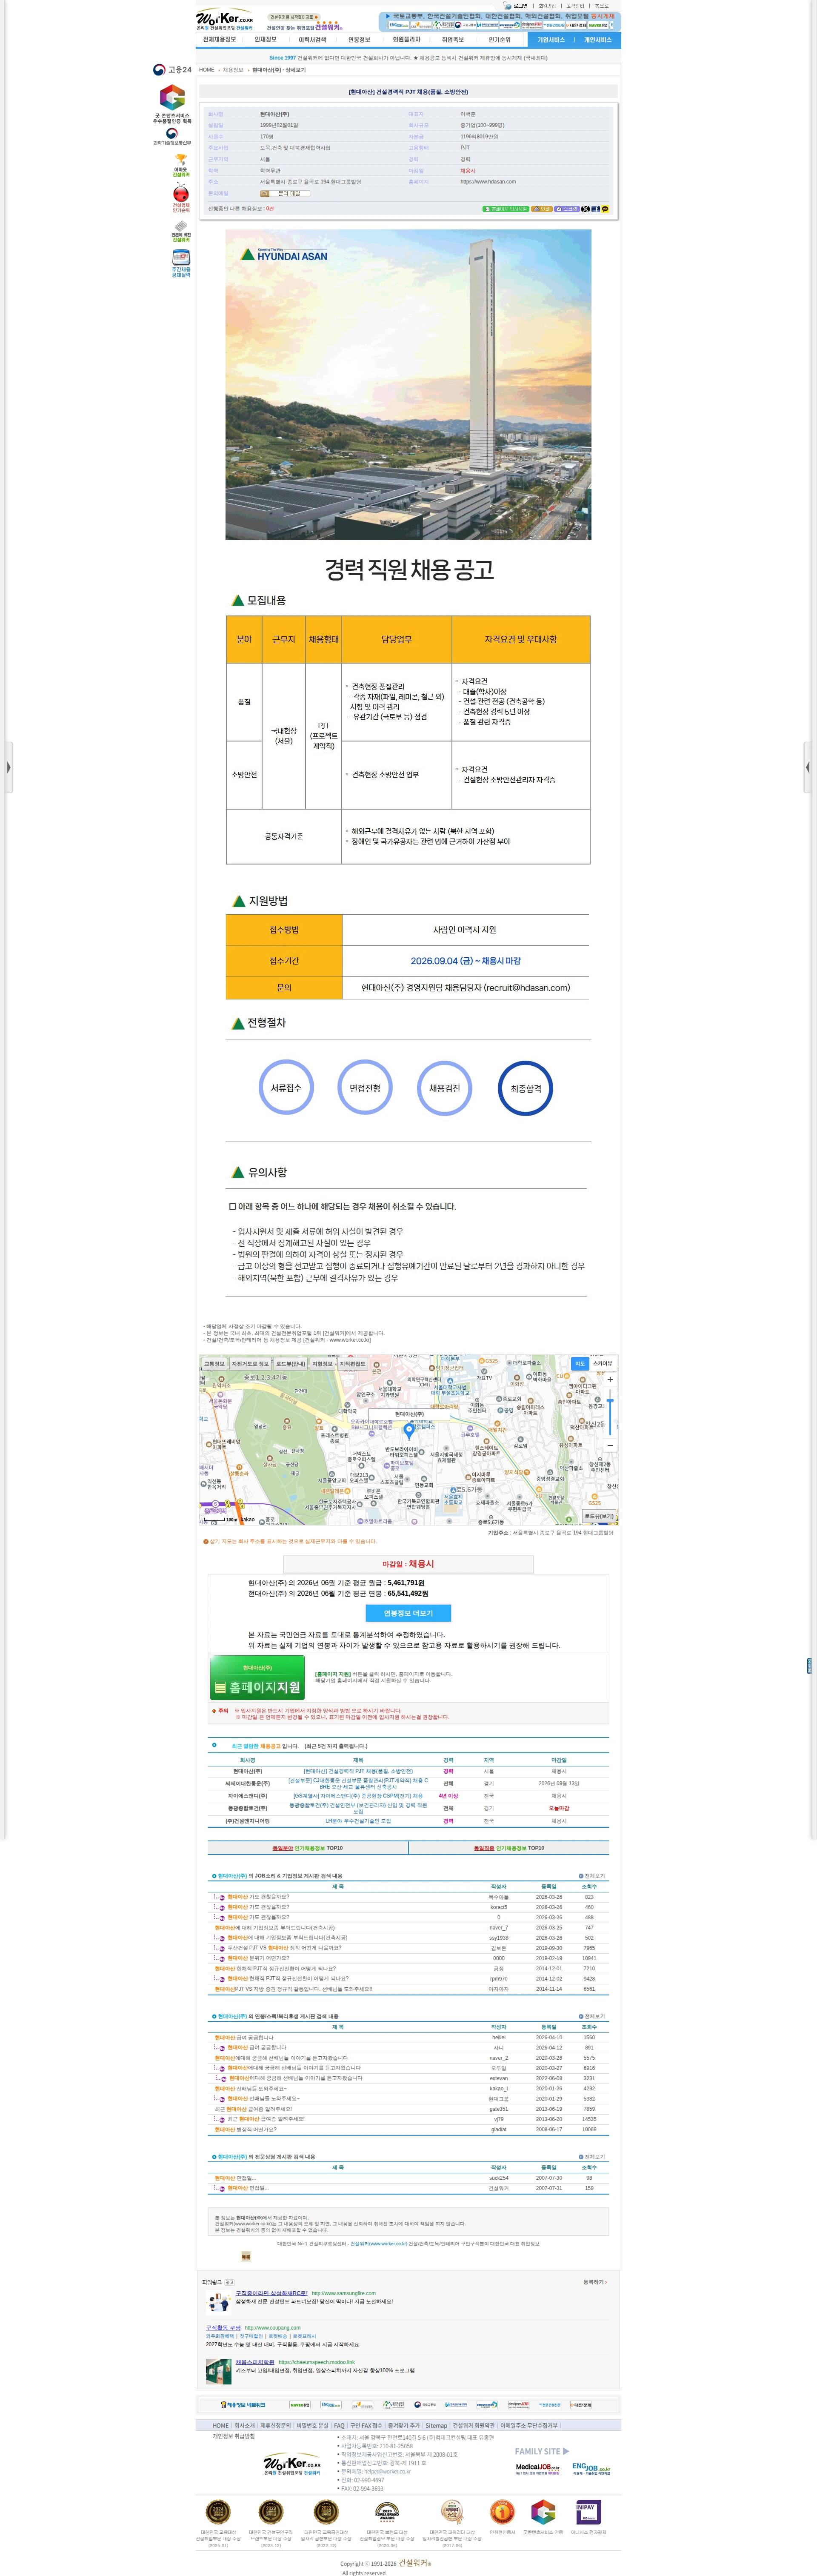Open the trophy 이바닥 건설워커 sidebar icon
817x2576 pixels.
181,166
